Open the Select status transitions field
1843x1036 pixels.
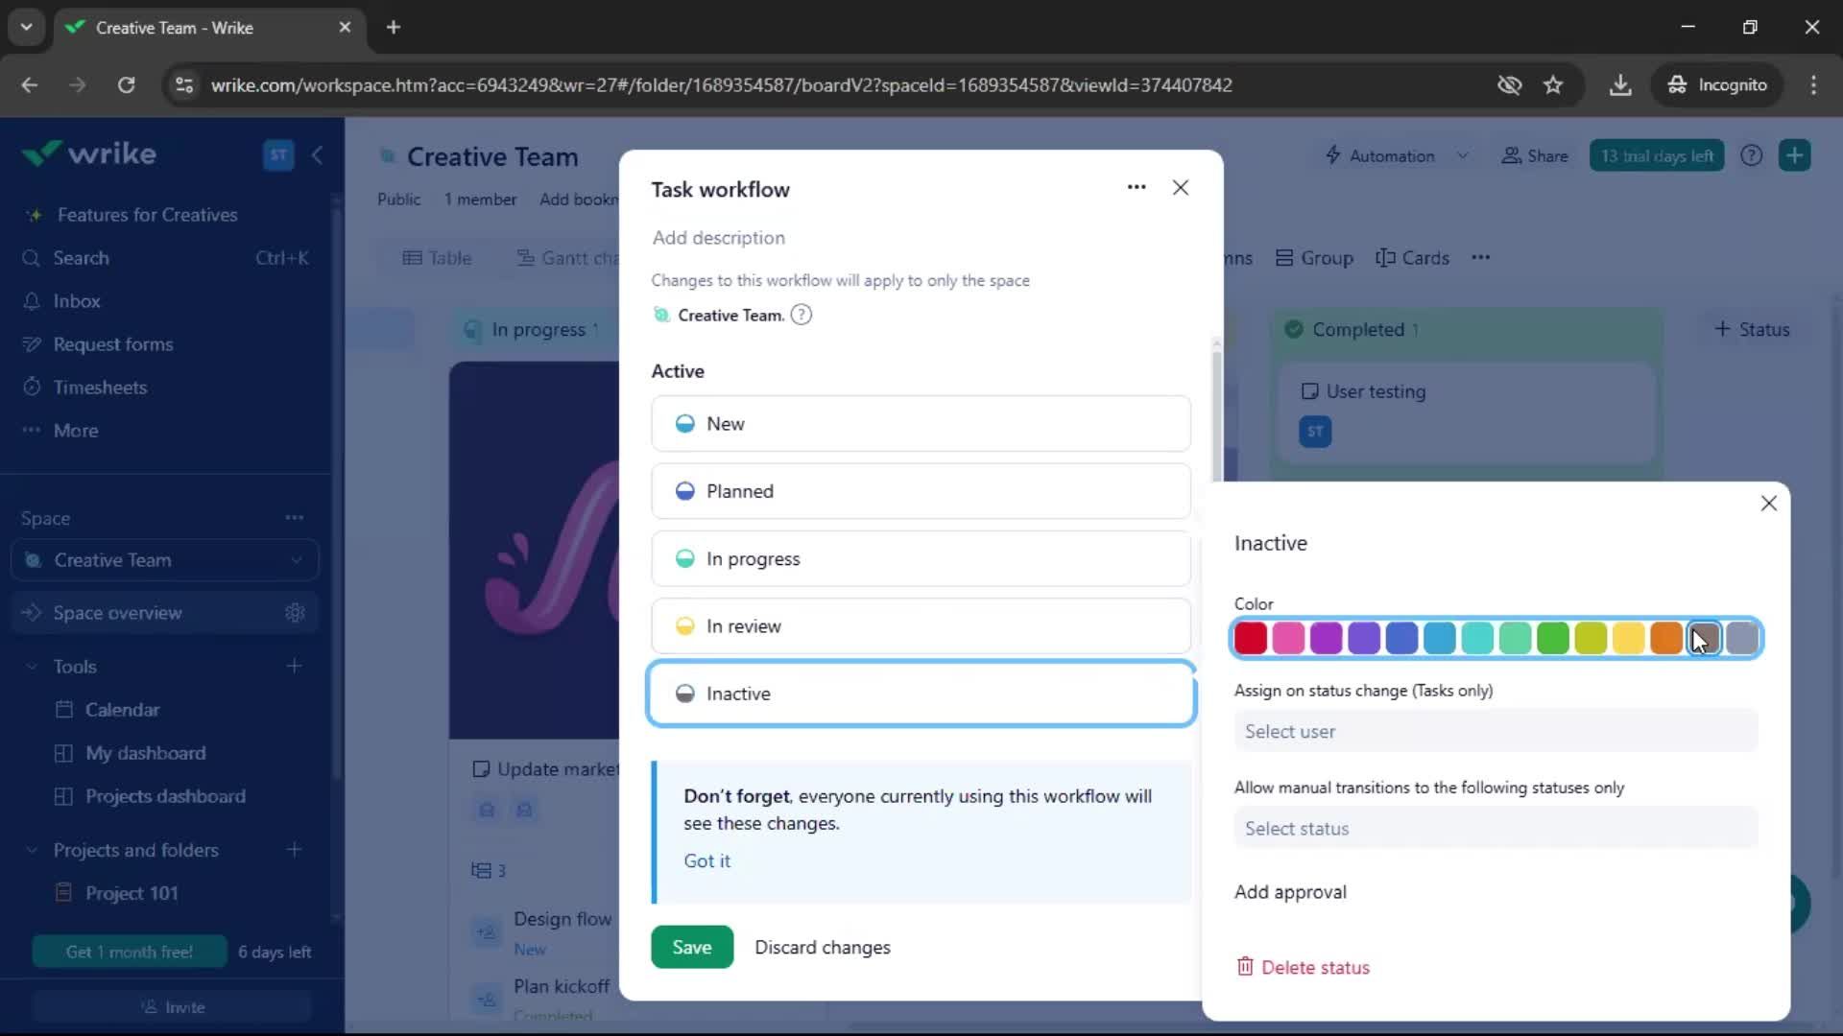point(1496,828)
